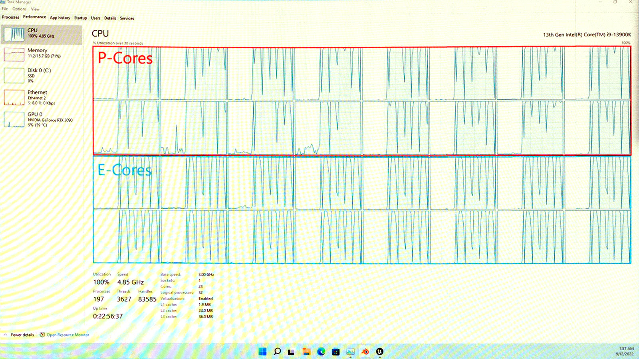This screenshot has width=639, height=359.
Task: Click the Logical processors label
Action: point(177,292)
